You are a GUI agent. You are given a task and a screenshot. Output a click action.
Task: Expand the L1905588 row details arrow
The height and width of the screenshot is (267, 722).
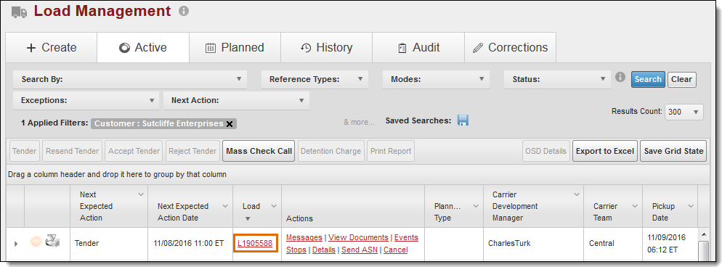16,244
